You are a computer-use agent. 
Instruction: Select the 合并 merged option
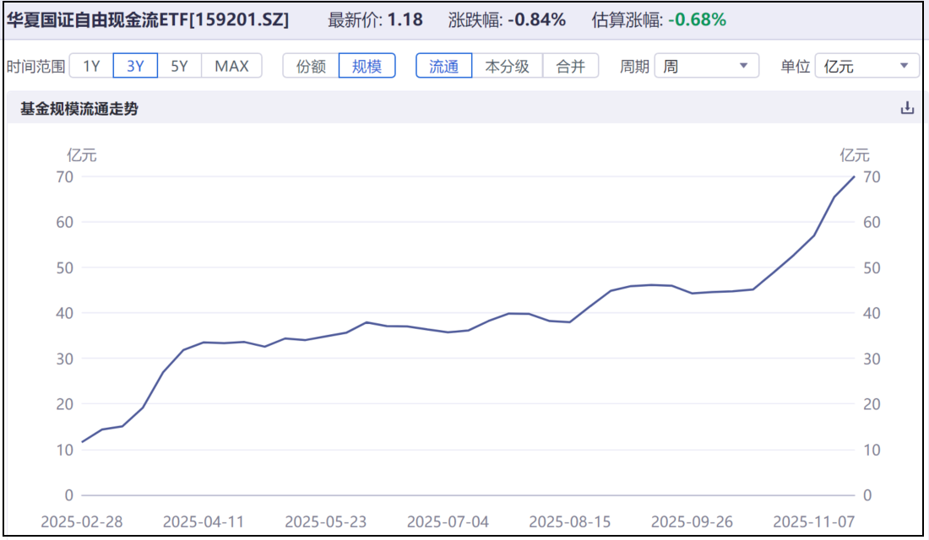(570, 65)
